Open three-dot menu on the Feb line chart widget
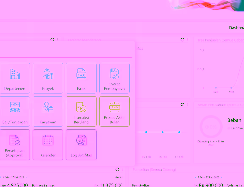This screenshot has width=244, height=187. 187,104
